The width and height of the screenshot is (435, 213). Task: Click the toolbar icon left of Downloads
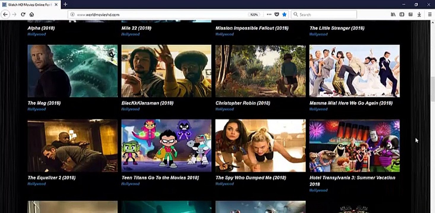coord(410,14)
